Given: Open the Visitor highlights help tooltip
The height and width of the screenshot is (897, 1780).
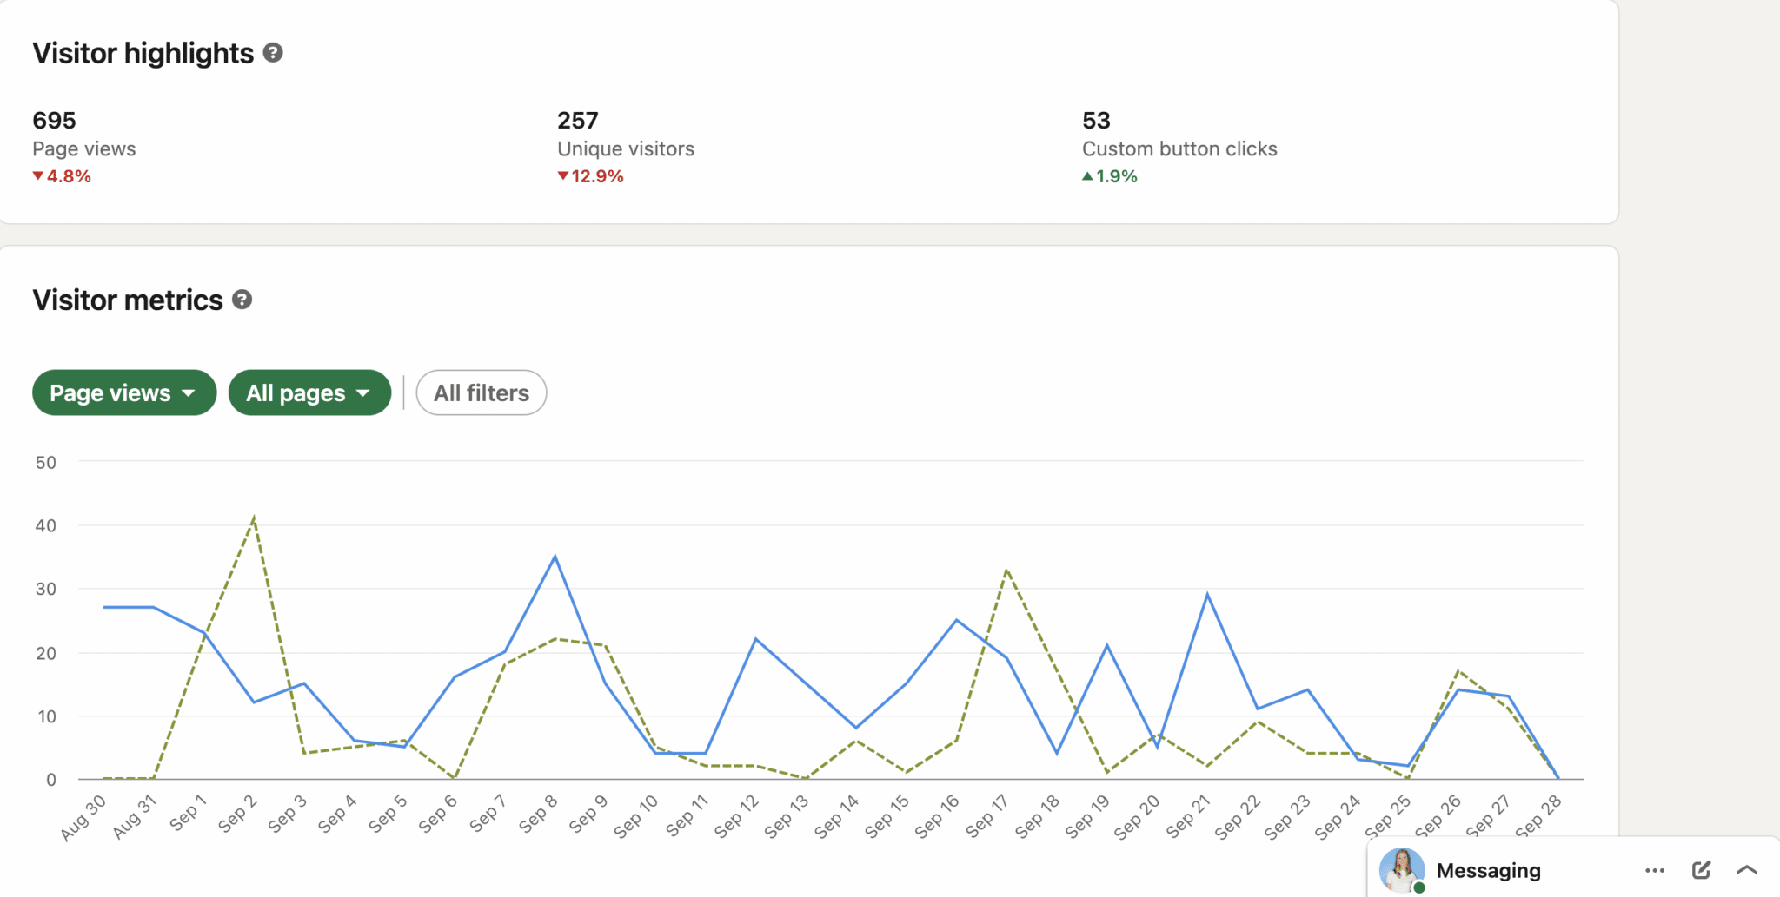Looking at the screenshot, I should pos(274,53).
